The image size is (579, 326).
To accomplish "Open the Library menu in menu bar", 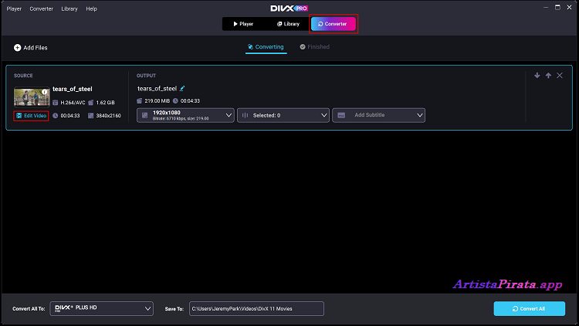I will click(x=69, y=8).
